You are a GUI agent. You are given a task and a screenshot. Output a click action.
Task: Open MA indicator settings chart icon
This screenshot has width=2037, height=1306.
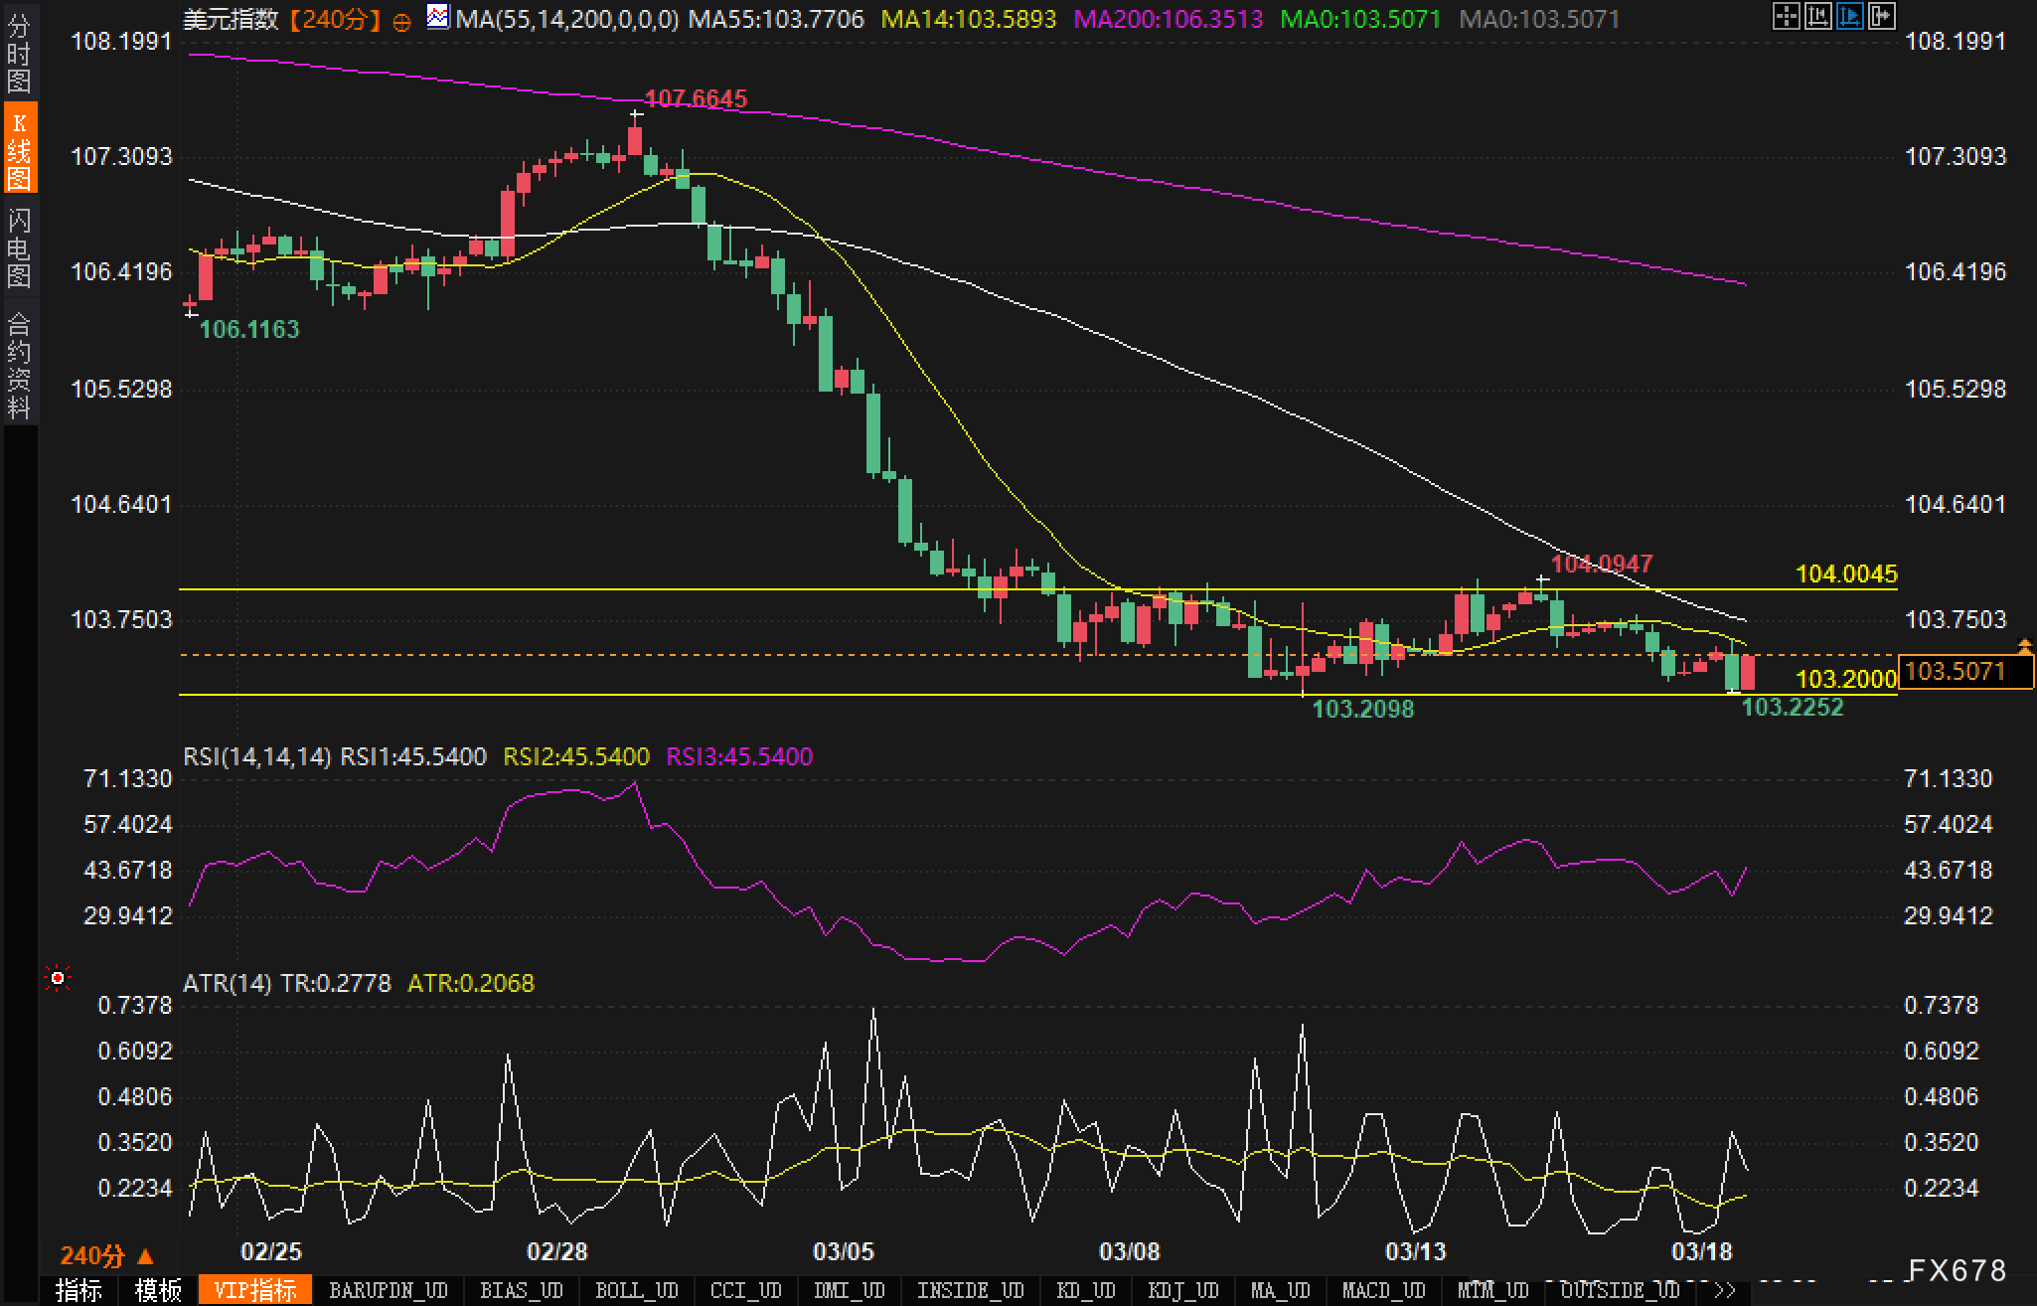436,17
